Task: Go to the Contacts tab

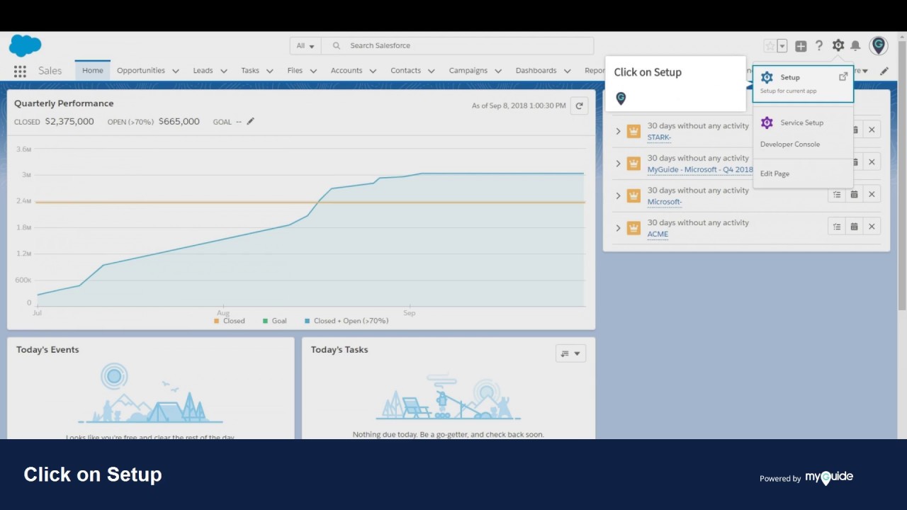Action: click(x=405, y=71)
